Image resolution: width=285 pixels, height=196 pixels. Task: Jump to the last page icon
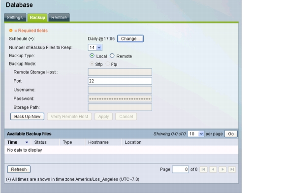(x=232, y=169)
